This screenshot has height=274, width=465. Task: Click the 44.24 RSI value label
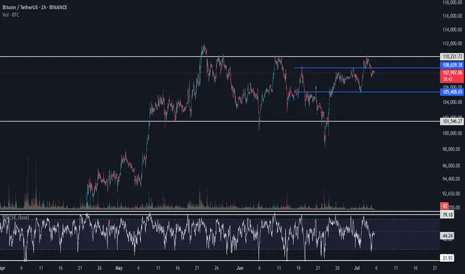point(447,236)
